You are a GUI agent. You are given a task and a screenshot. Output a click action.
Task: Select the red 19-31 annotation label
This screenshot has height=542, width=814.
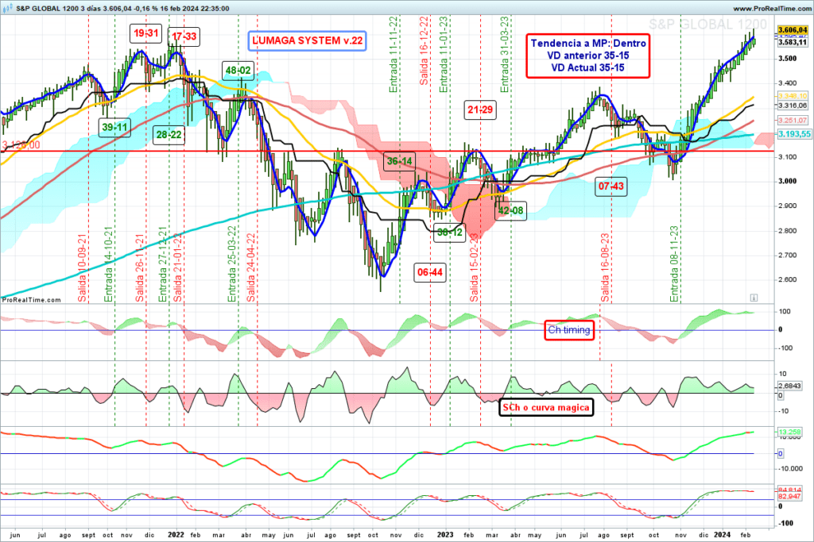click(x=146, y=33)
